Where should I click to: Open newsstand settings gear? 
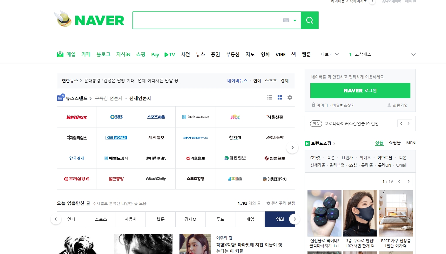pyautogui.click(x=290, y=98)
